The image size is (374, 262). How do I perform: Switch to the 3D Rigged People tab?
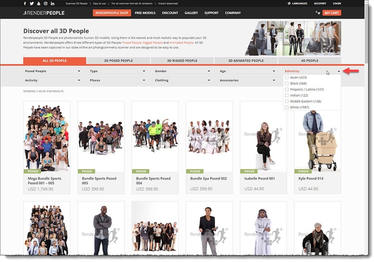tap(182, 61)
